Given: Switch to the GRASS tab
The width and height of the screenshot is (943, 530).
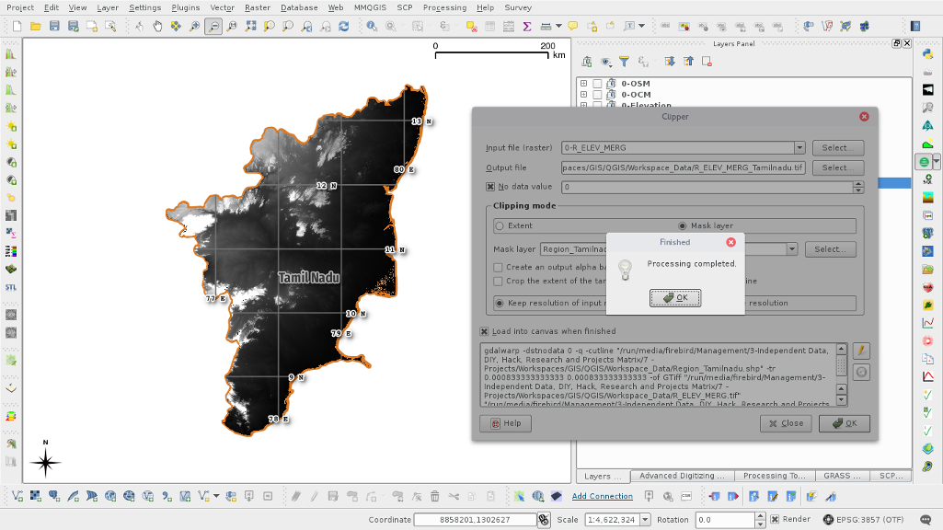Looking at the screenshot, I should (842, 476).
